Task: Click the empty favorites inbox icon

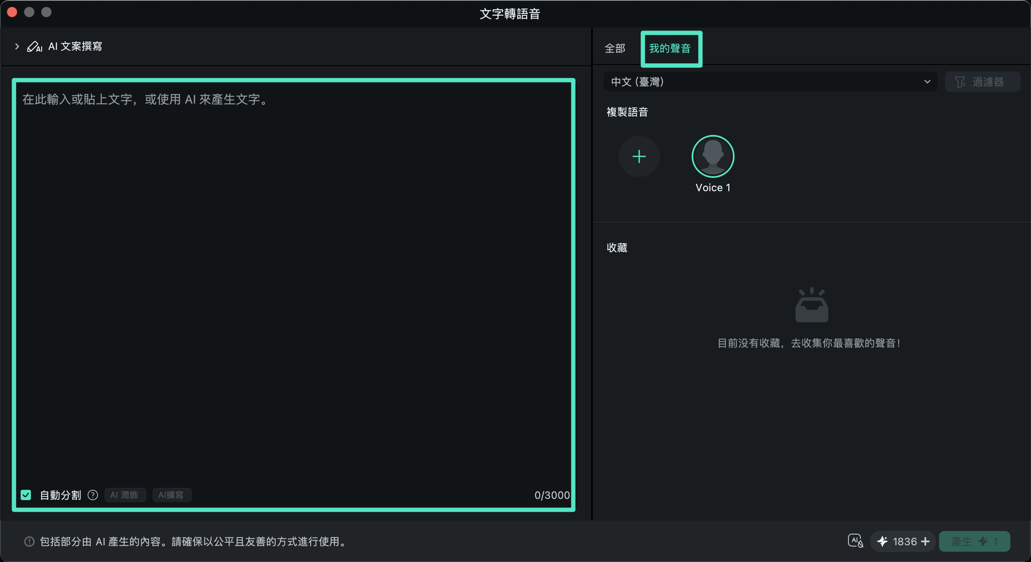Action: pos(811,305)
